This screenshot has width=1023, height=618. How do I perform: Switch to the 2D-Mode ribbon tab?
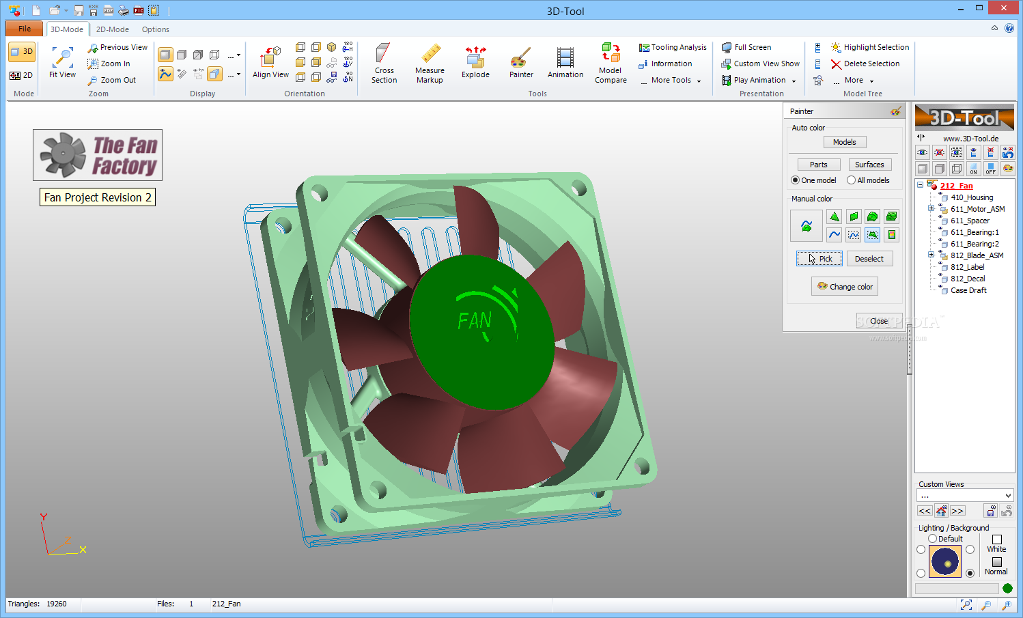click(112, 29)
